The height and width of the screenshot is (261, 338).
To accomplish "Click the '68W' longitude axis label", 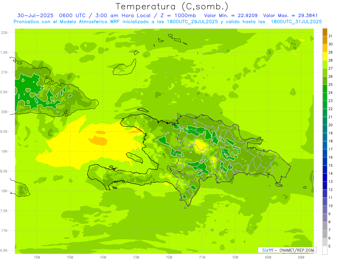I will pyautogui.click(x=301, y=257).
